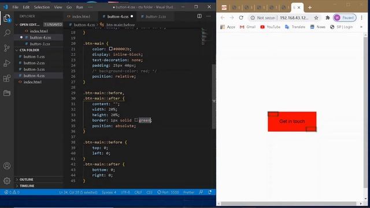This screenshot has width=370, height=208.
Task: Bookmark this page with the star icon
Action: [x=316, y=18]
